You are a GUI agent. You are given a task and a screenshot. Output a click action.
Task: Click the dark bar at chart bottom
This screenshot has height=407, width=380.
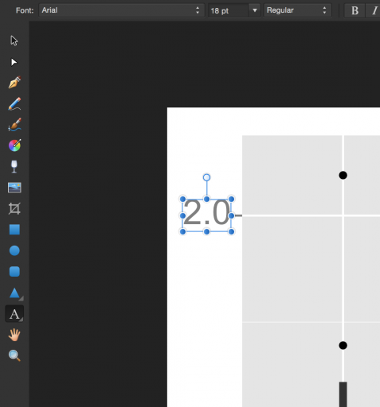tap(343, 394)
